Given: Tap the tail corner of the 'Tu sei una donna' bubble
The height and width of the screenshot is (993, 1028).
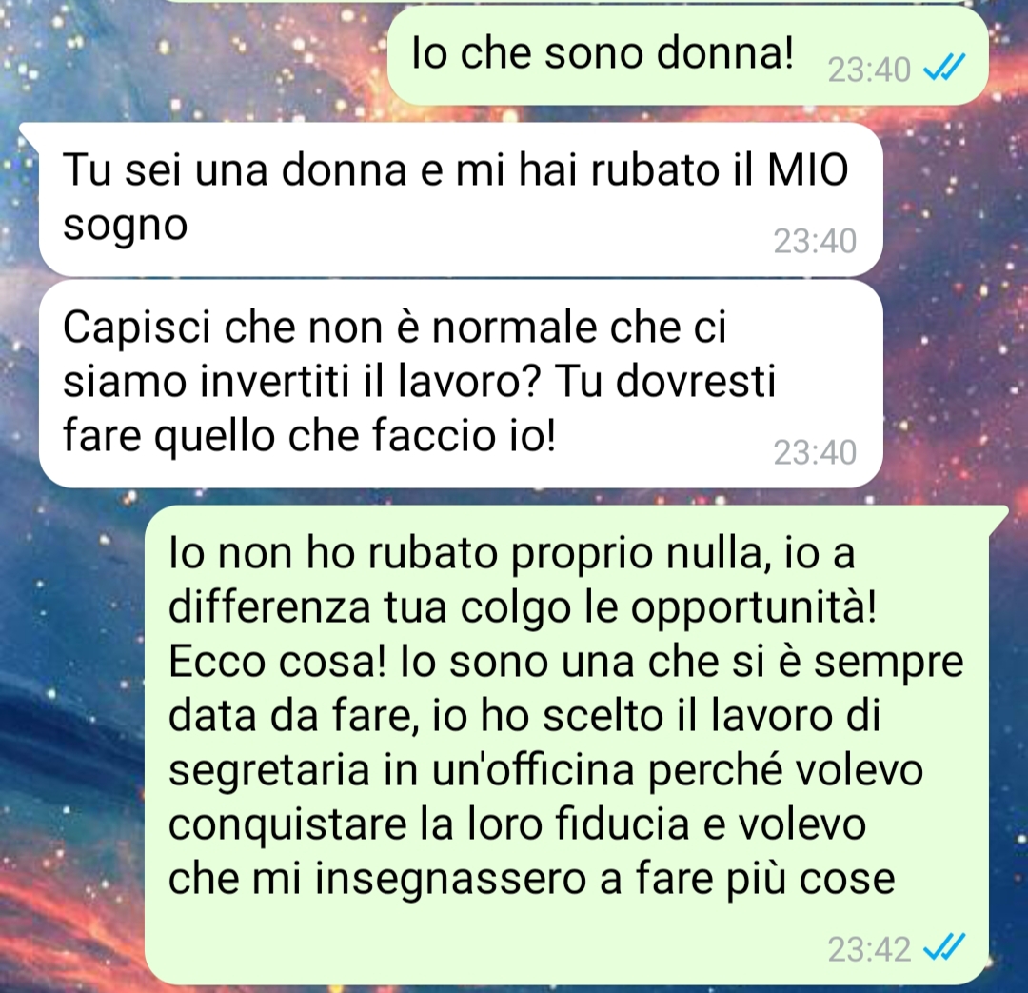Looking at the screenshot, I should pyautogui.click(x=28, y=131).
